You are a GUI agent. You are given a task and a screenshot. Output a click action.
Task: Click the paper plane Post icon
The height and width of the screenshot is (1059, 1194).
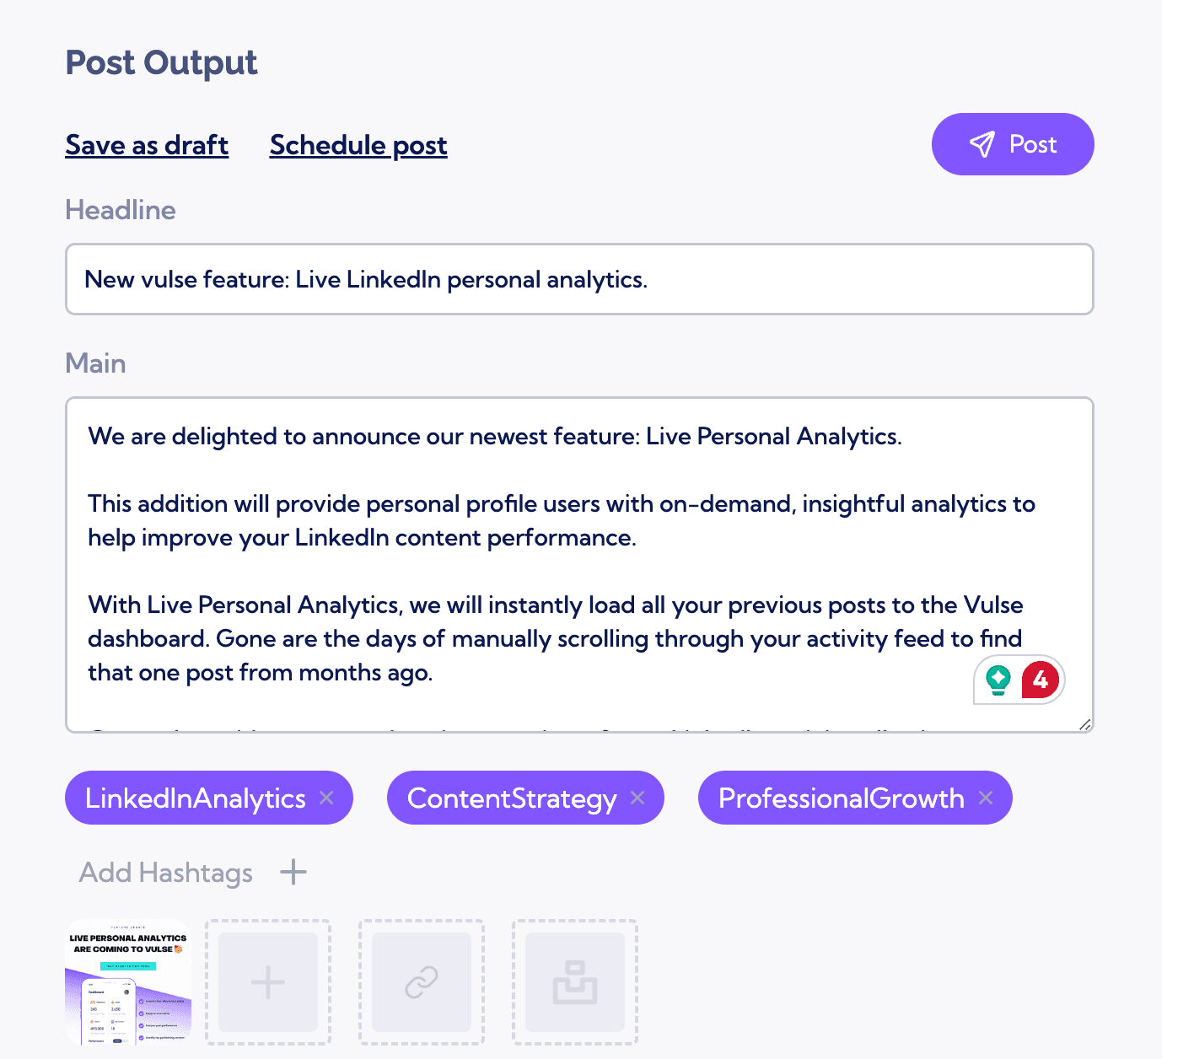tap(982, 145)
